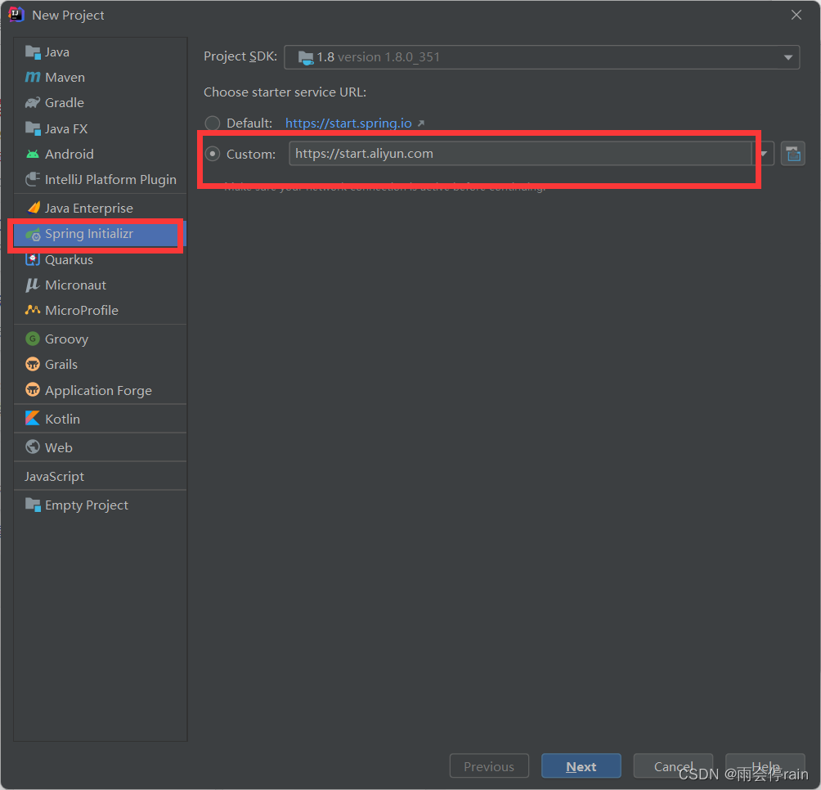Click the Java Enterprise icon
The width and height of the screenshot is (821, 790).
(33, 208)
